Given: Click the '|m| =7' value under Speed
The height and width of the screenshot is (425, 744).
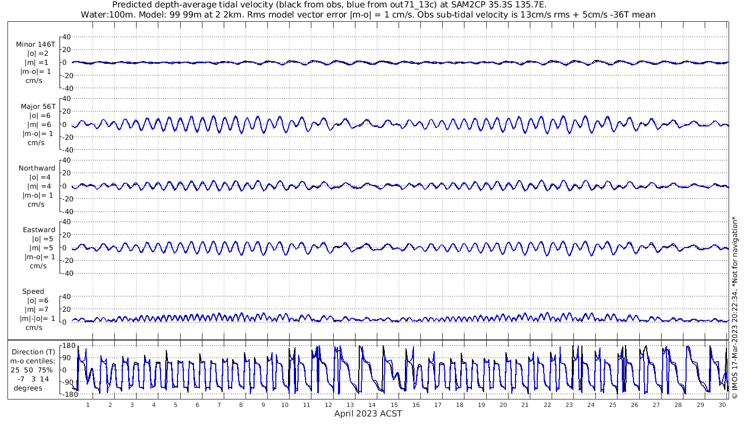Looking at the screenshot, I should tap(38, 310).
